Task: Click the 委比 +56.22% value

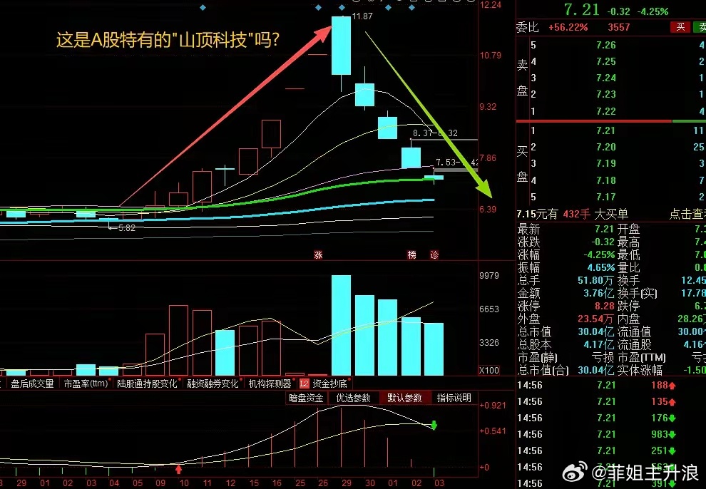Action: click(x=568, y=27)
